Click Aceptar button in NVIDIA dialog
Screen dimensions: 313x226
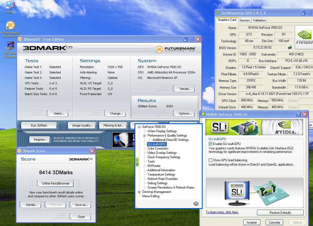(x=252, y=222)
